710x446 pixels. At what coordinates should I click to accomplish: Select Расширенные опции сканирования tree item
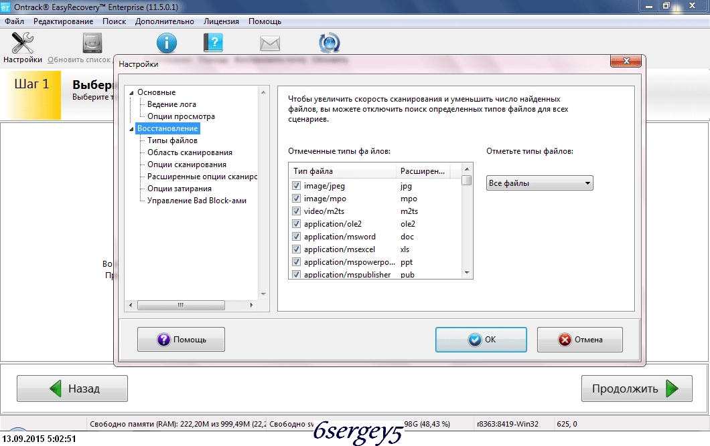(202, 177)
